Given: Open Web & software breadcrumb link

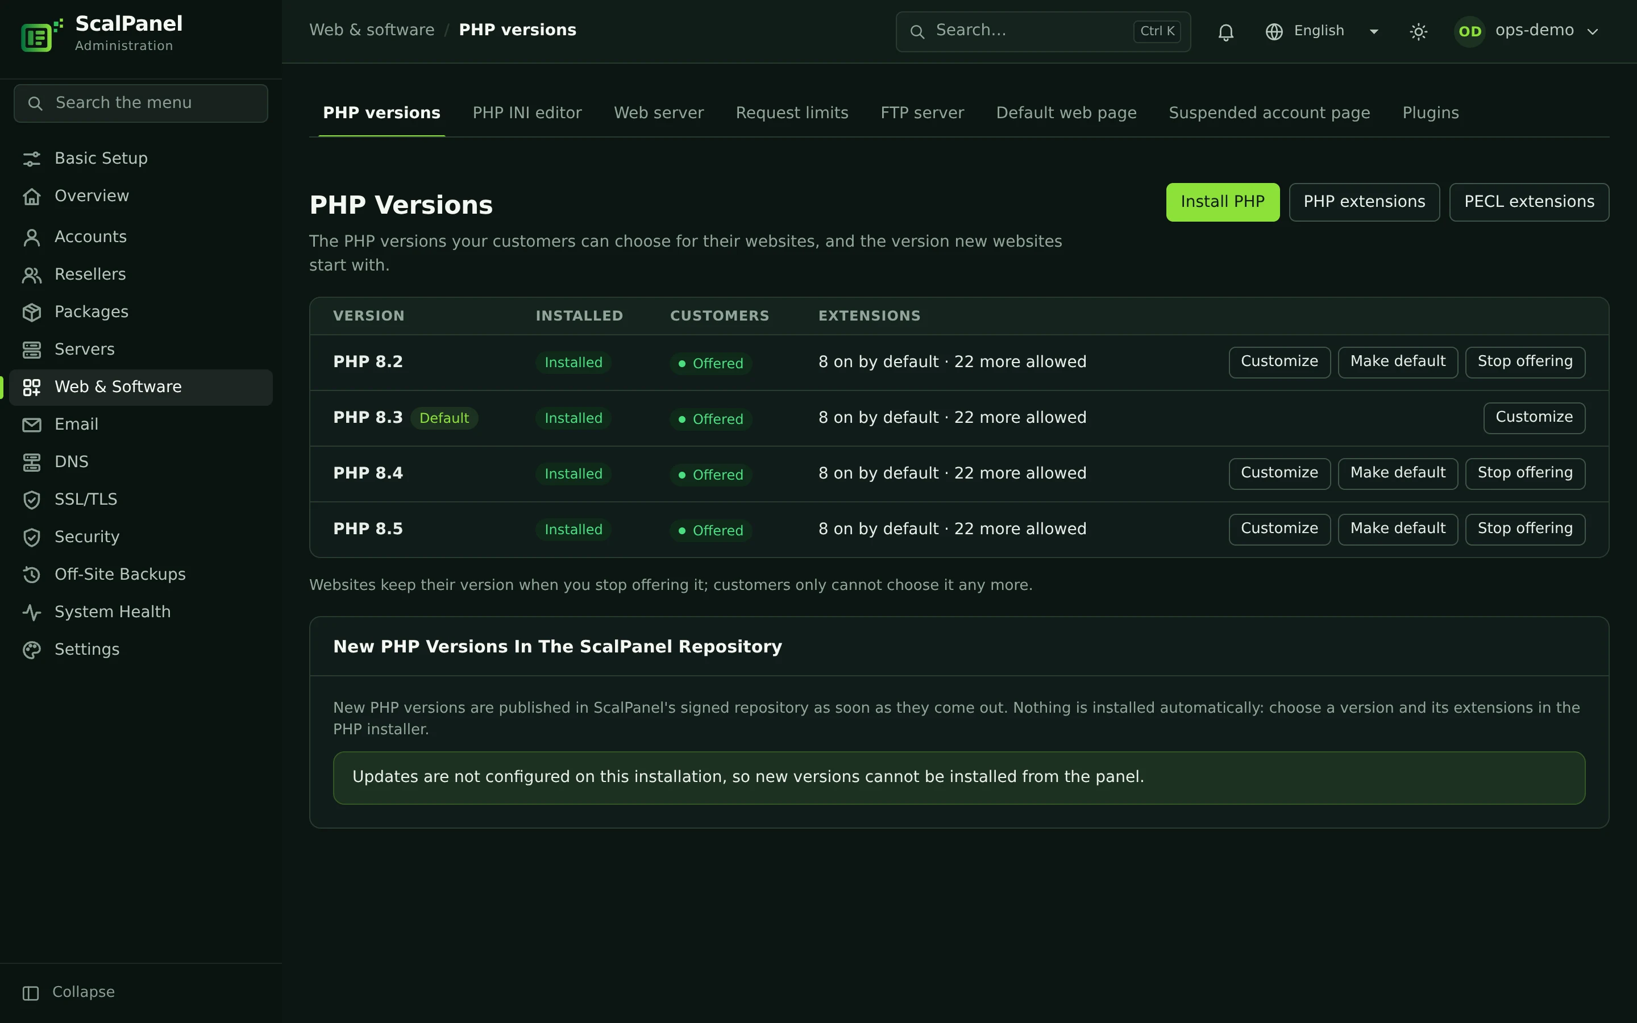Looking at the screenshot, I should 371,31.
